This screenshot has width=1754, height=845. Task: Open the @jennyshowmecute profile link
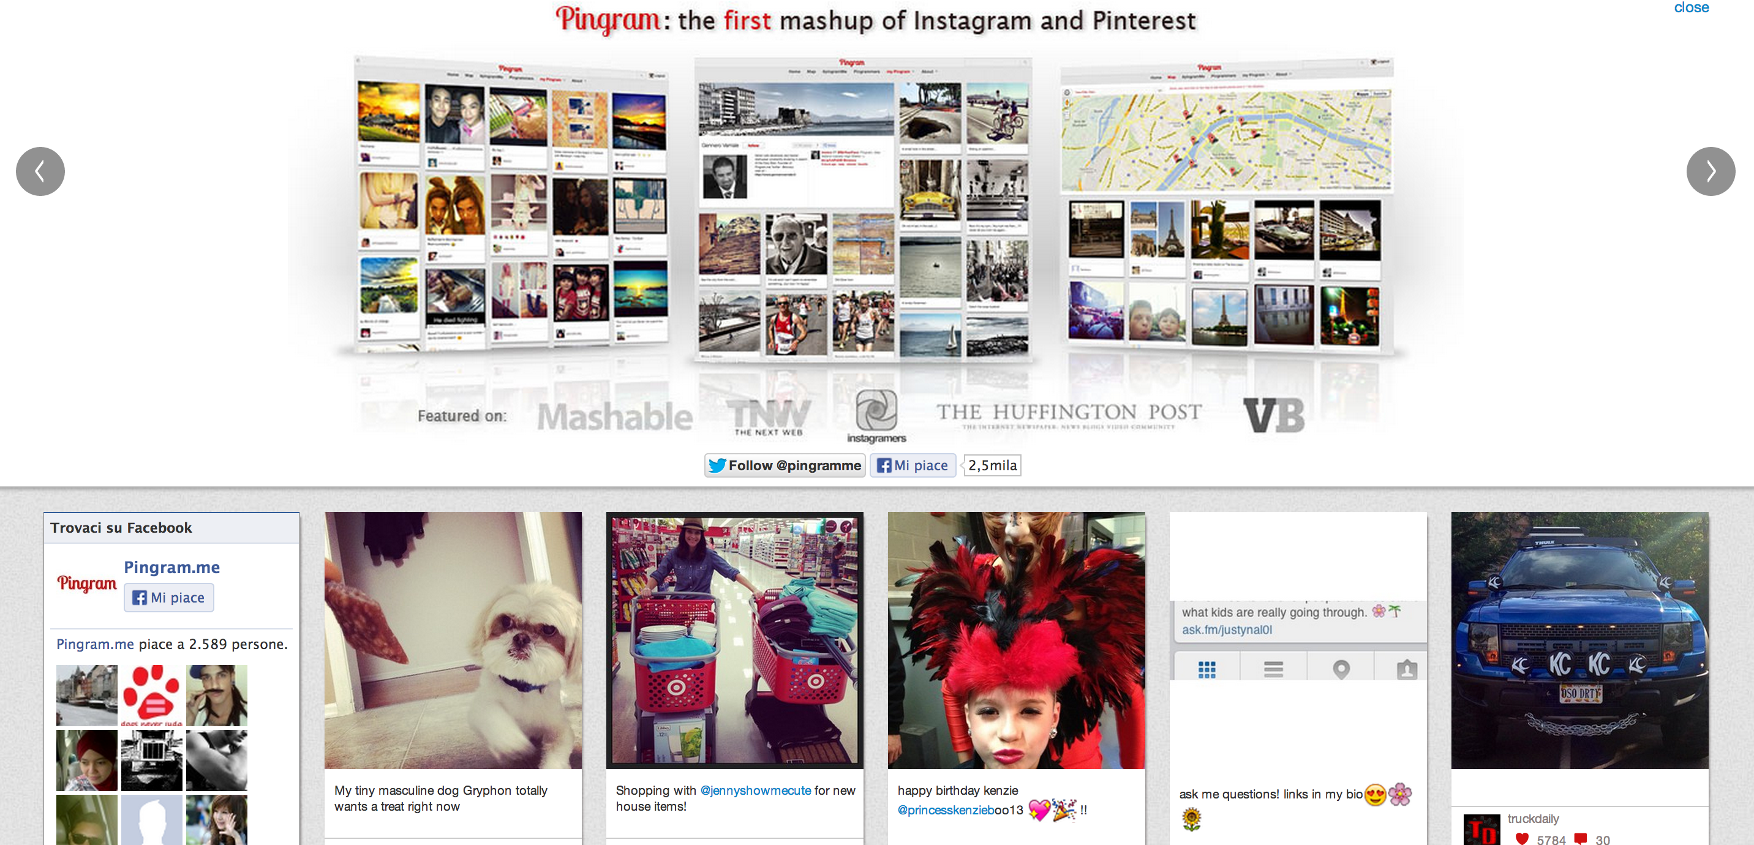756,790
